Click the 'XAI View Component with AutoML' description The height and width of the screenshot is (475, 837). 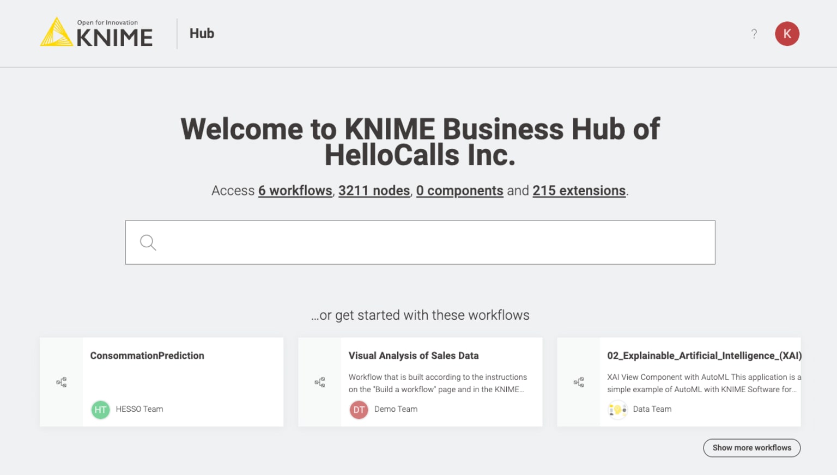point(704,383)
